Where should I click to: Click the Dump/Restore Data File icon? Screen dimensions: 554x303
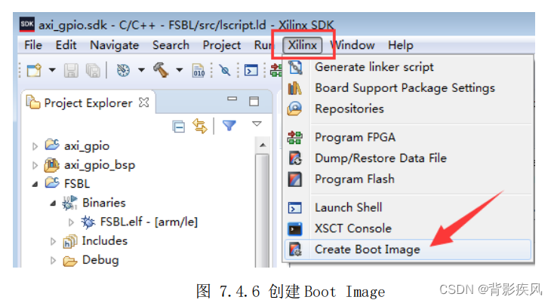pyautogui.click(x=295, y=158)
